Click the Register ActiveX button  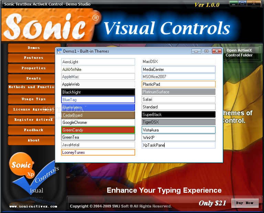point(32,120)
